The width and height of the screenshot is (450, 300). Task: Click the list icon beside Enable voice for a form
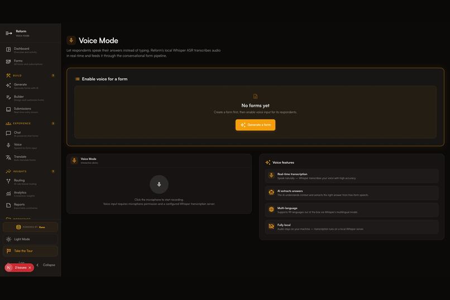[77, 79]
